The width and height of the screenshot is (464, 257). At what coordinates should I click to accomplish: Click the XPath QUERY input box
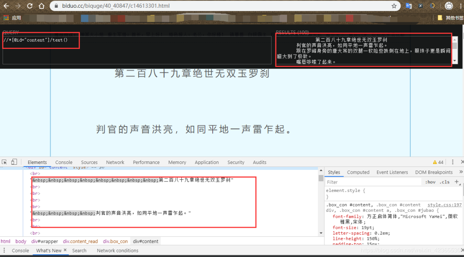coord(137,50)
